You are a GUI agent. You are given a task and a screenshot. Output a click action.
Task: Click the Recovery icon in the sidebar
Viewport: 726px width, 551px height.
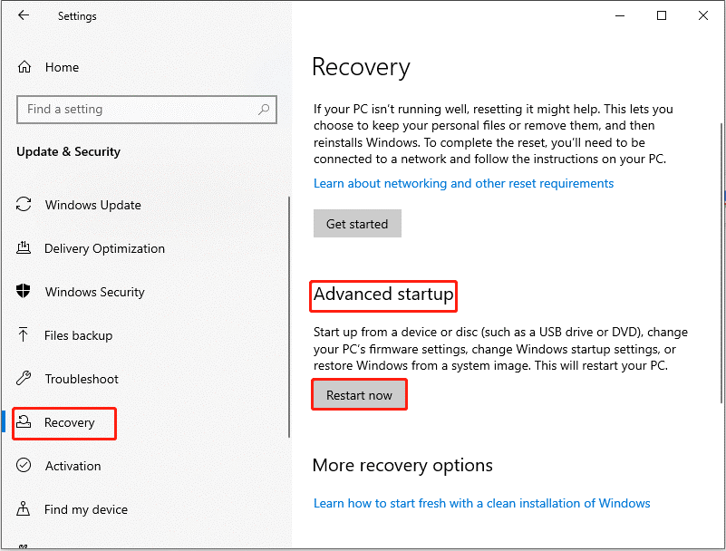tap(25, 422)
